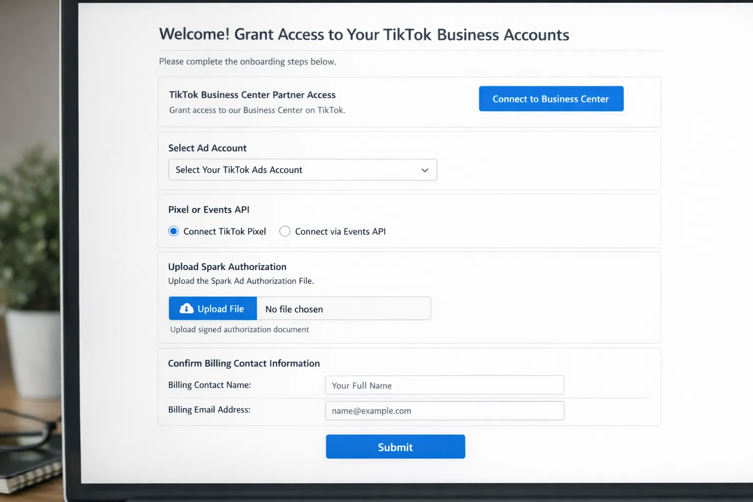Choose the Connect via Events API radio button
The width and height of the screenshot is (753, 502).
tap(285, 231)
